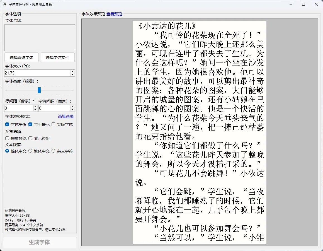
Task: Click the 生成字体 button
Action: pyautogui.click(x=39, y=242)
